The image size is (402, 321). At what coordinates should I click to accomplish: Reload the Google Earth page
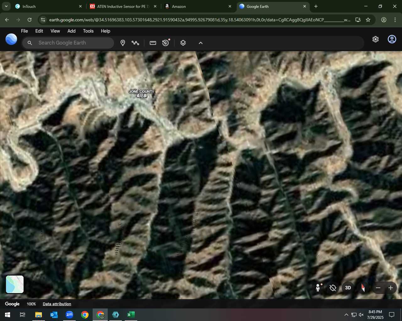click(x=30, y=20)
